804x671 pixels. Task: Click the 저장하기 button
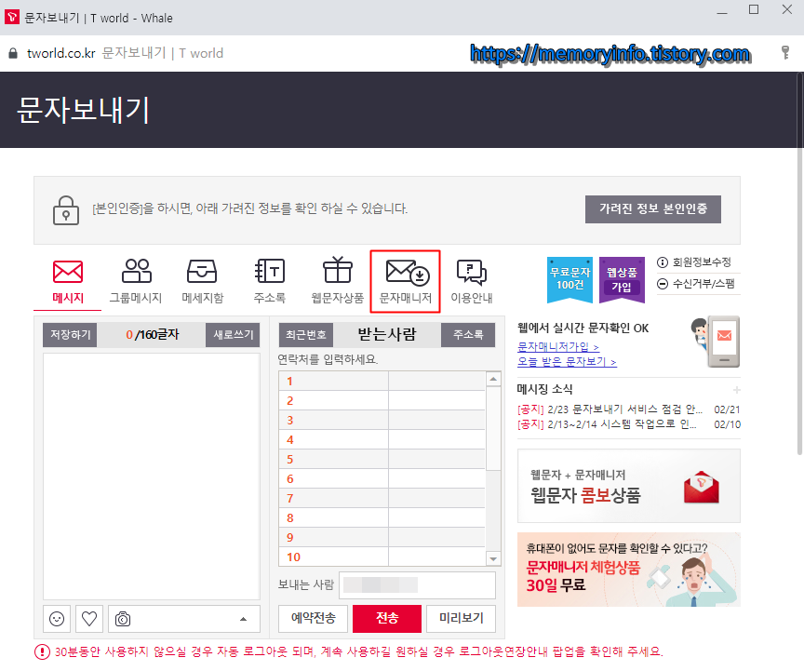point(70,335)
